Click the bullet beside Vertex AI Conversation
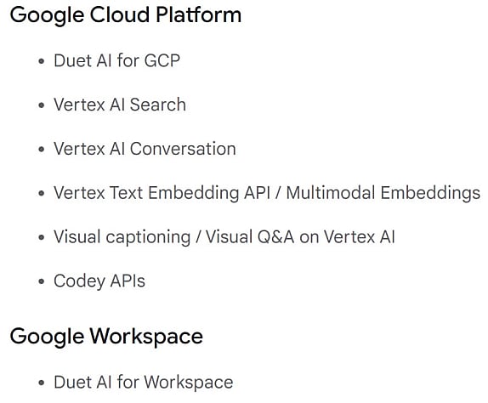This screenshot has height=403, width=488. [x=41, y=150]
